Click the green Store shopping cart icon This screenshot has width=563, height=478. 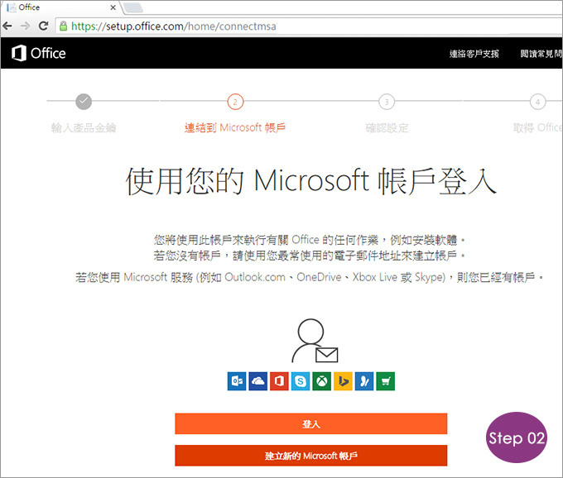[385, 380]
